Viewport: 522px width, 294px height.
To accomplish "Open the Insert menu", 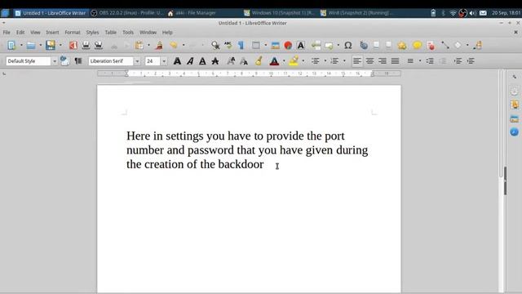I will (52, 33).
